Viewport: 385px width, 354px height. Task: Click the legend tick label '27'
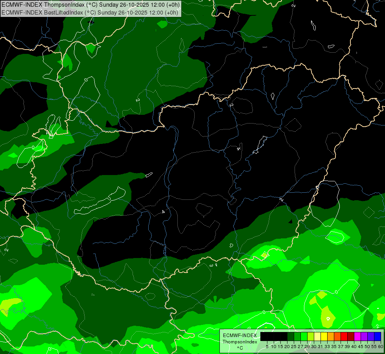(x=300, y=347)
